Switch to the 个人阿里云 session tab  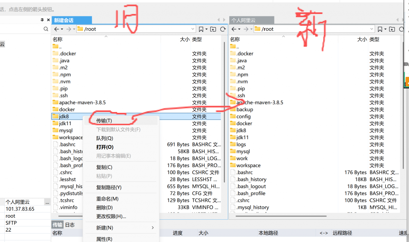[243, 20]
